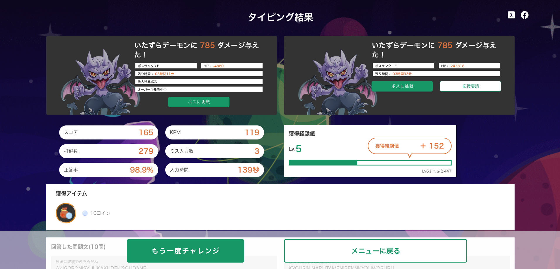Viewport: 560px width, 269px height.
Task: Click the 正答率 98.9% stat pill
Action: pyautogui.click(x=109, y=170)
